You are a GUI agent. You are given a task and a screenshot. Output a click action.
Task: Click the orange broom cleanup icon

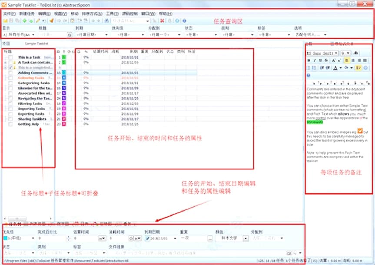(x=51, y=21)
